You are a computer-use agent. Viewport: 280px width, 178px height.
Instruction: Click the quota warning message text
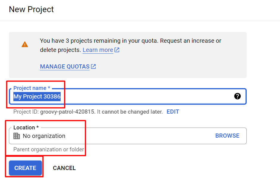(130, 41)
